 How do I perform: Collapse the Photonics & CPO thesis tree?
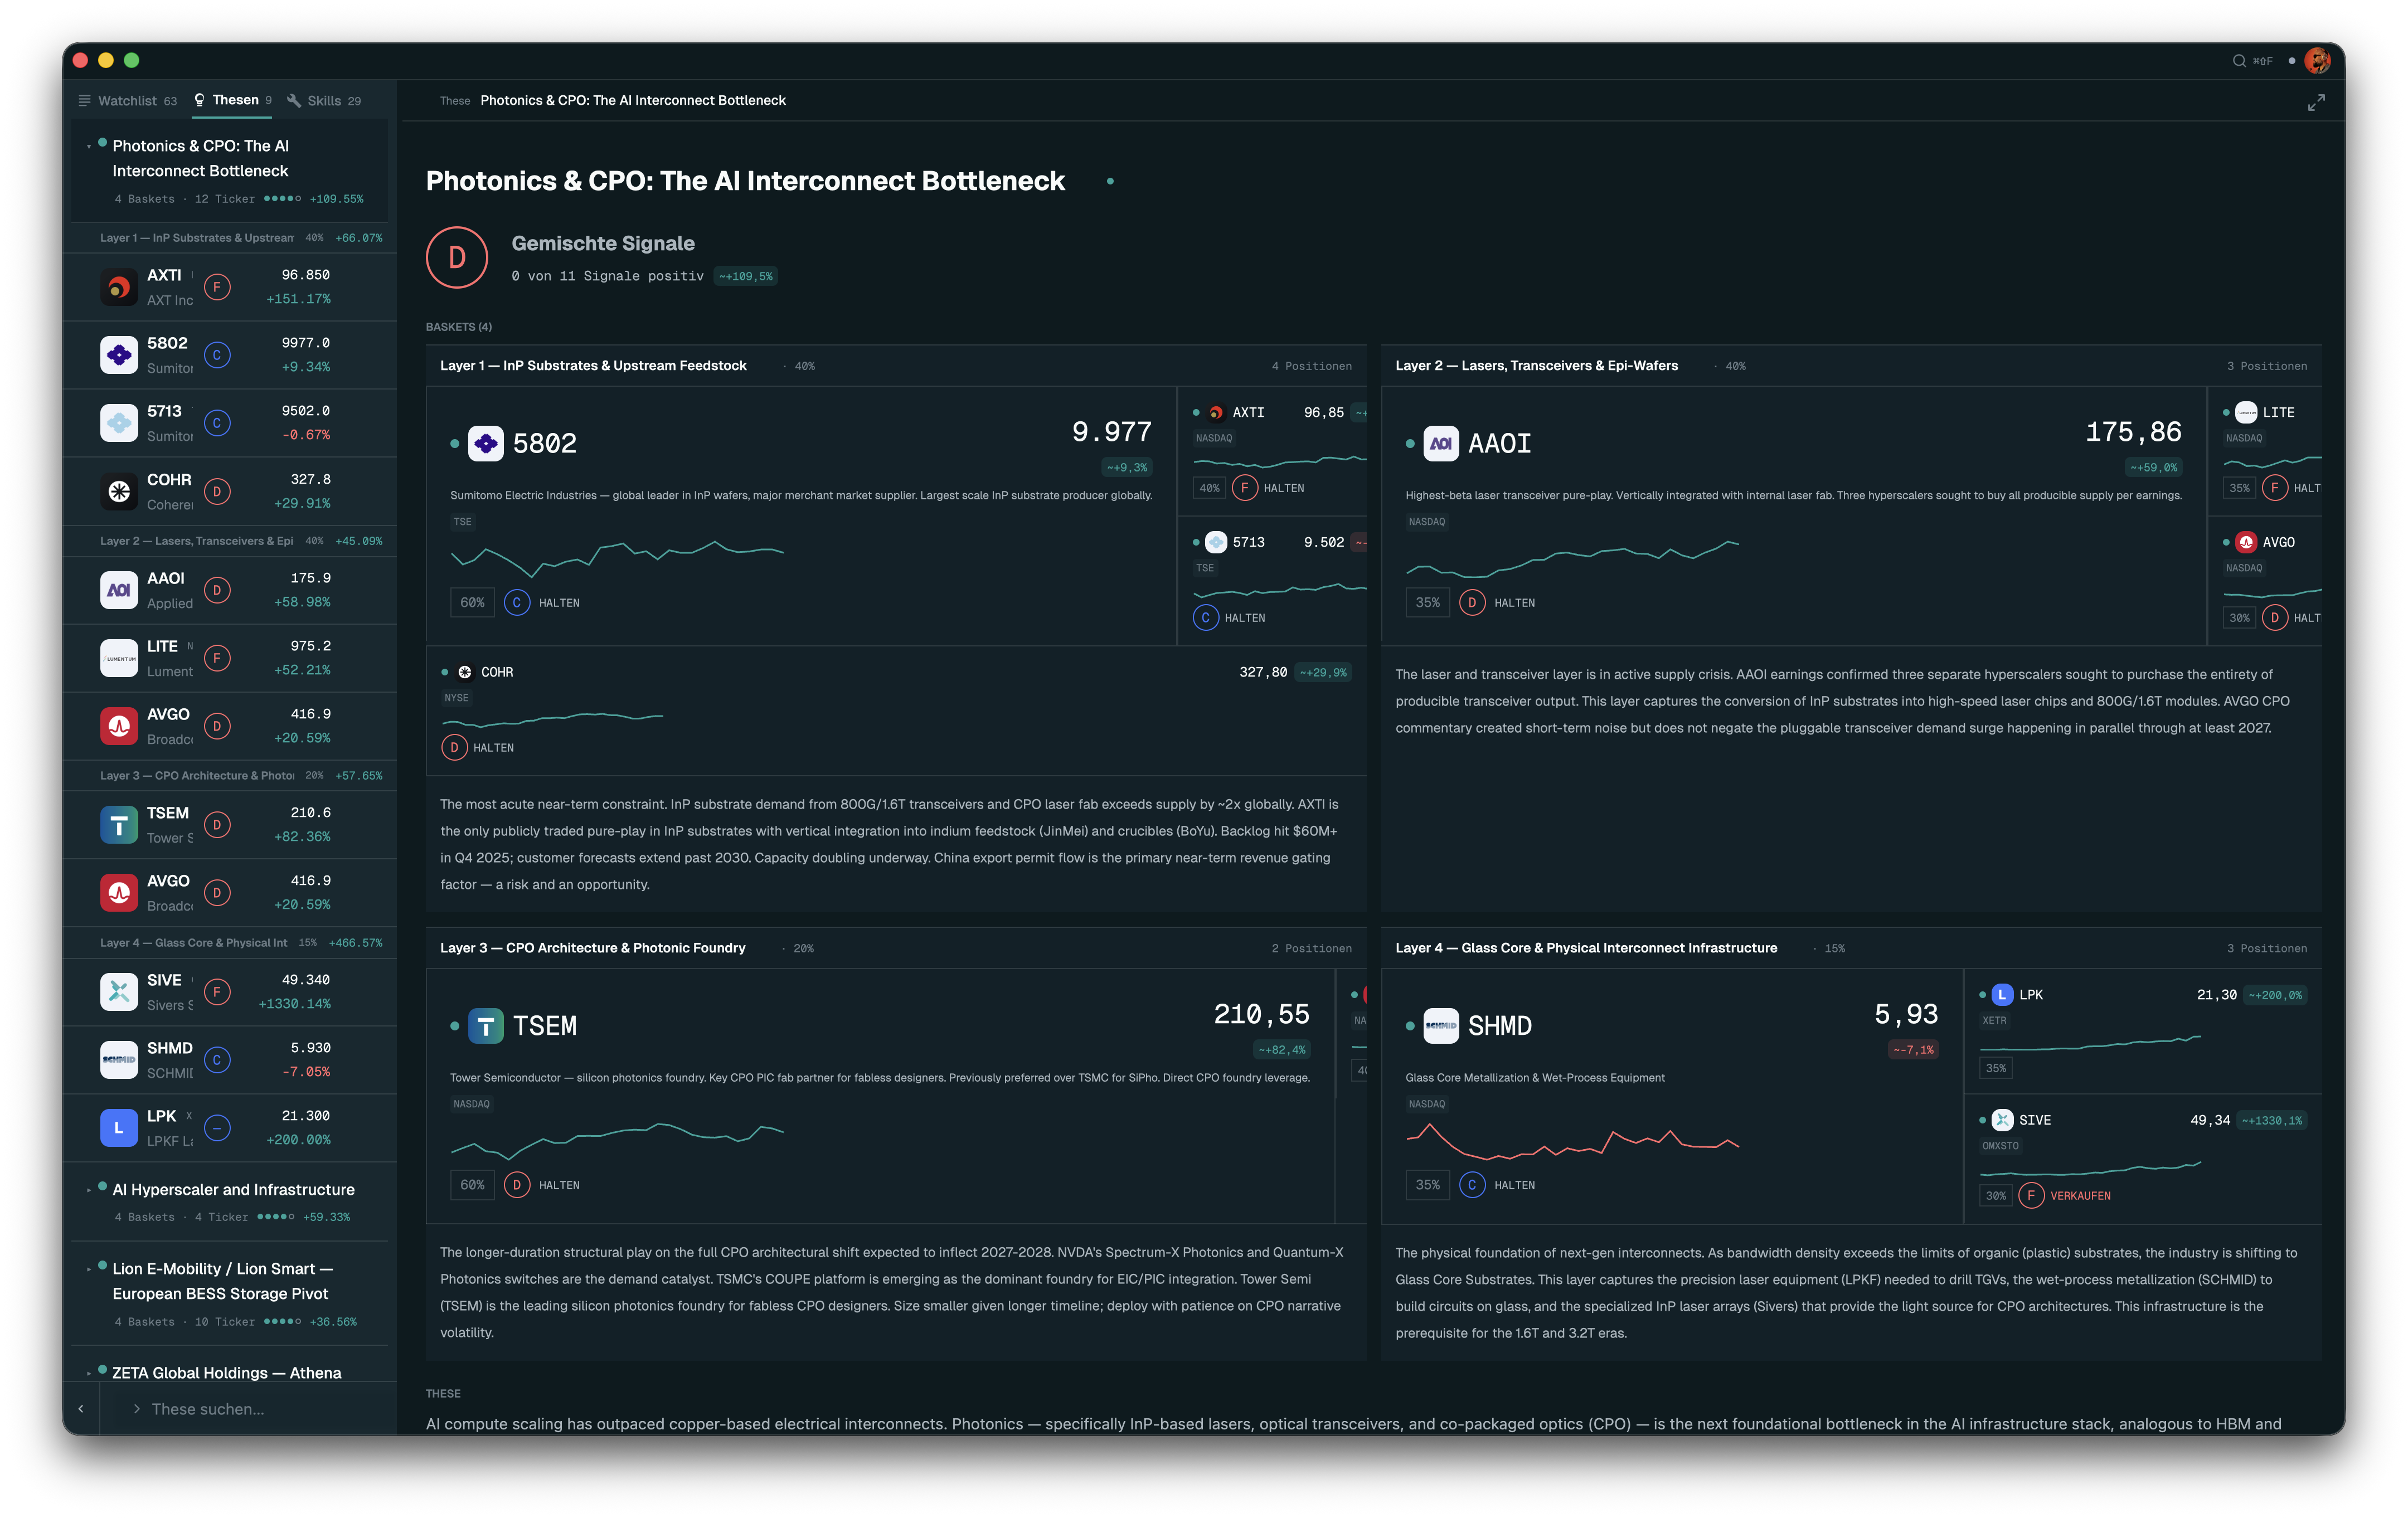89,147
